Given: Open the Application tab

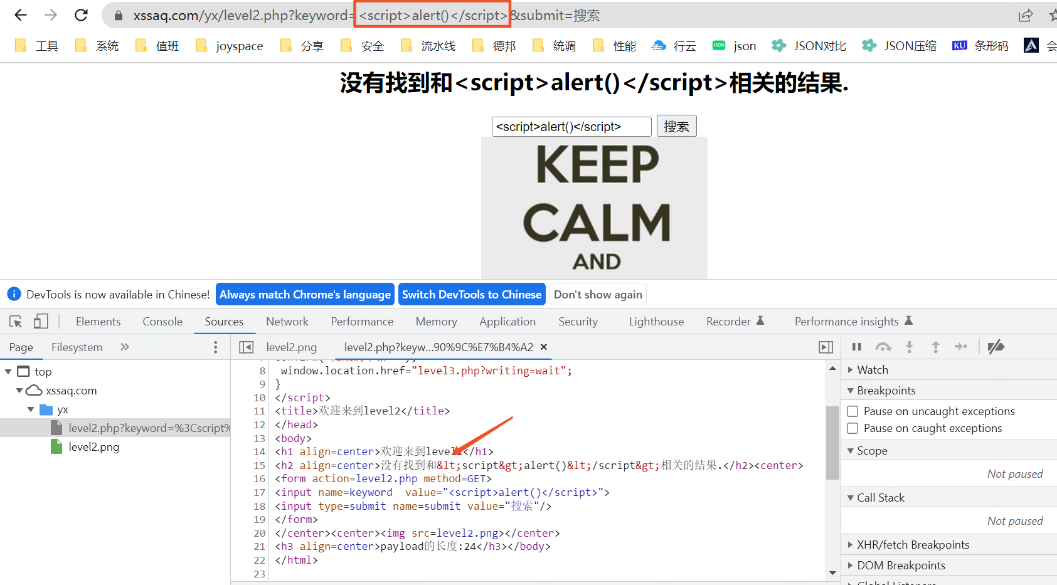Looking at the screenshot, I should [507, 322].
